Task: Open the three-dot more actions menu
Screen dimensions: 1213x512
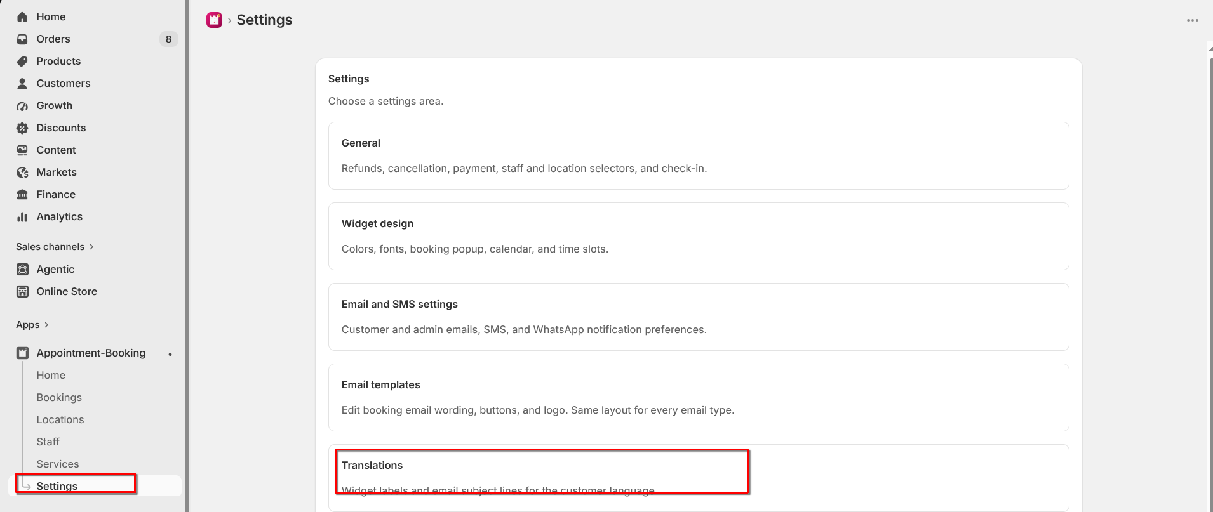Action: pos(1192,20)
